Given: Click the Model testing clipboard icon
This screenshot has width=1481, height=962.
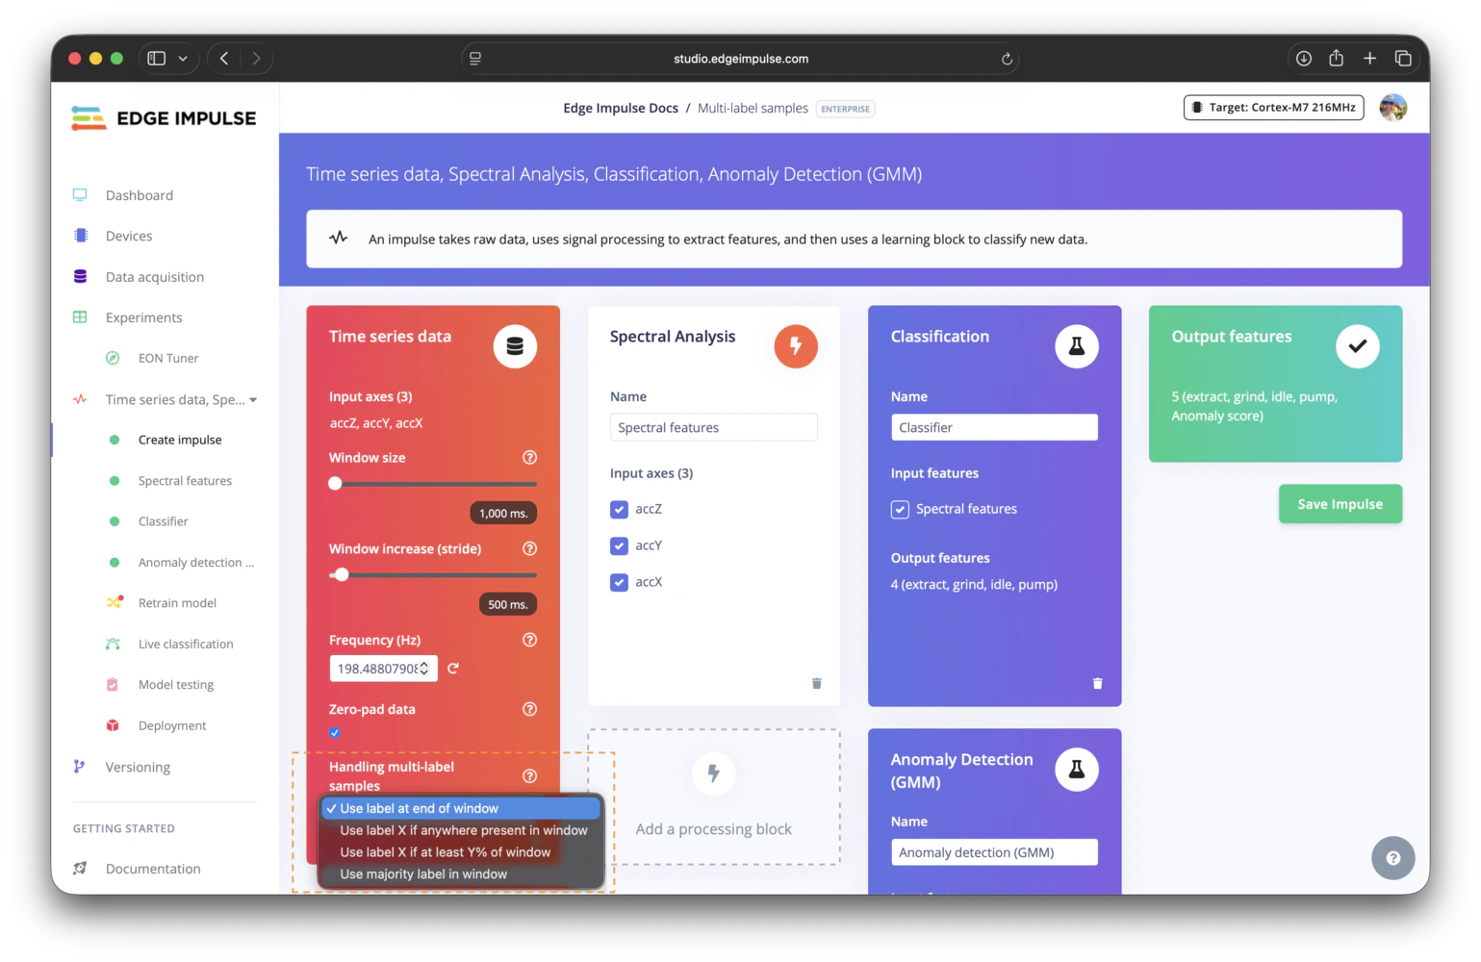Looking at the screenshot, I should click(x=113, y=685).
